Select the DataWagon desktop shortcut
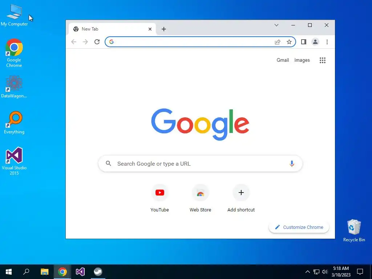Screen dimensions: 372x279 click(14, 86)
